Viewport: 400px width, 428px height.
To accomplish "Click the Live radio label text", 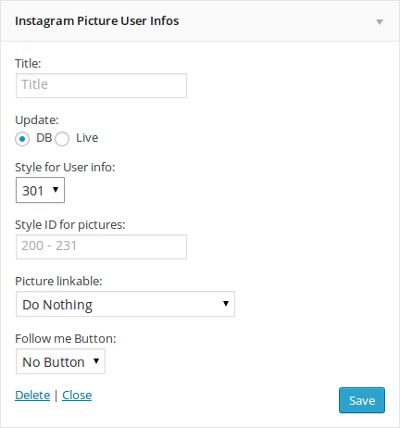I will coord(87,138).
